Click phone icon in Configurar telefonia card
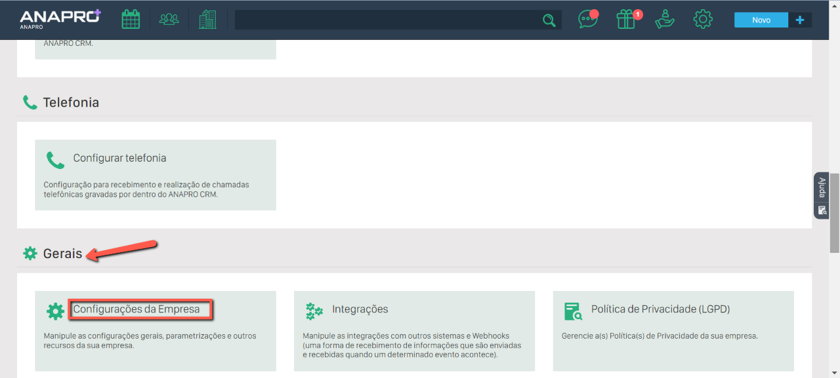Screen dimensions: 840x378 point(55,160)
